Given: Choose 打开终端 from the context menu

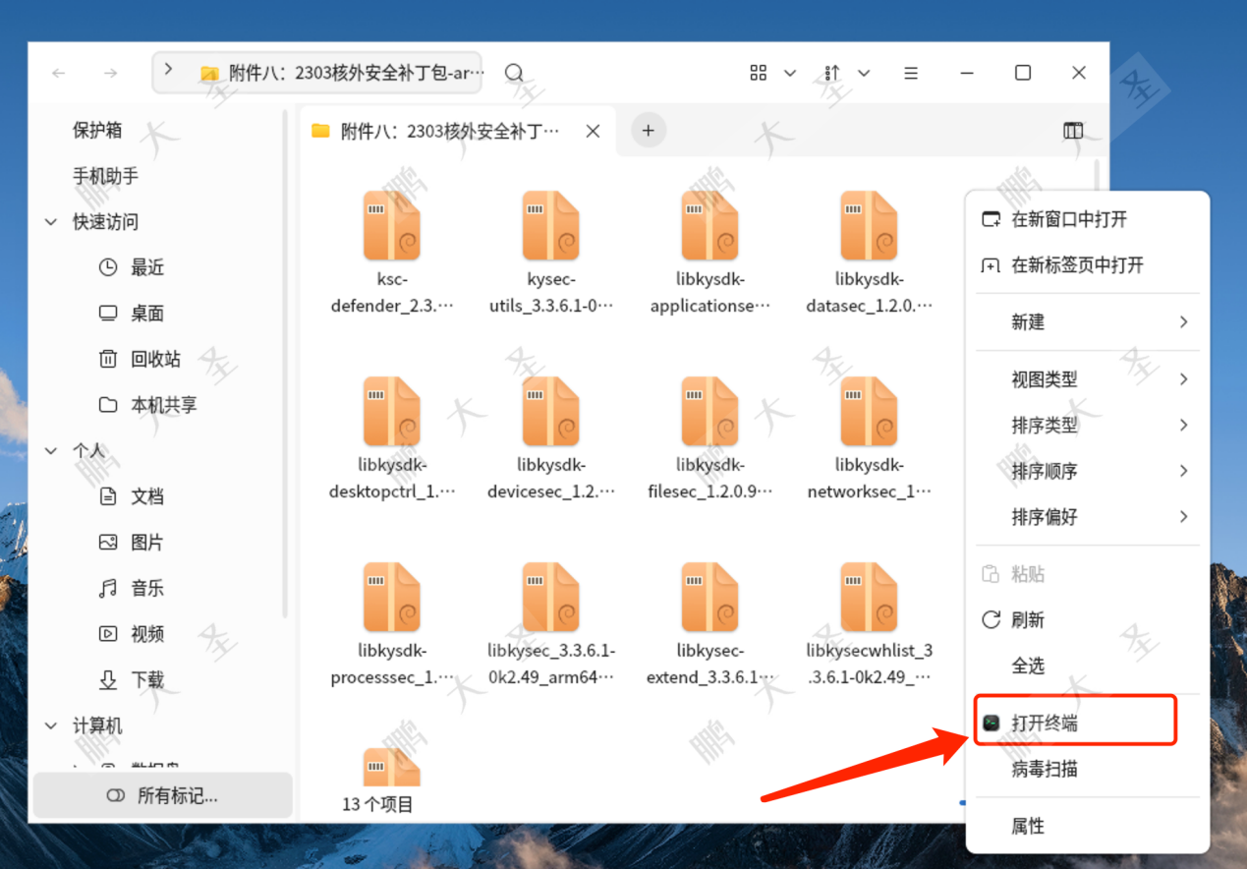Looking at the screenshot, I should pos(1088,723).
